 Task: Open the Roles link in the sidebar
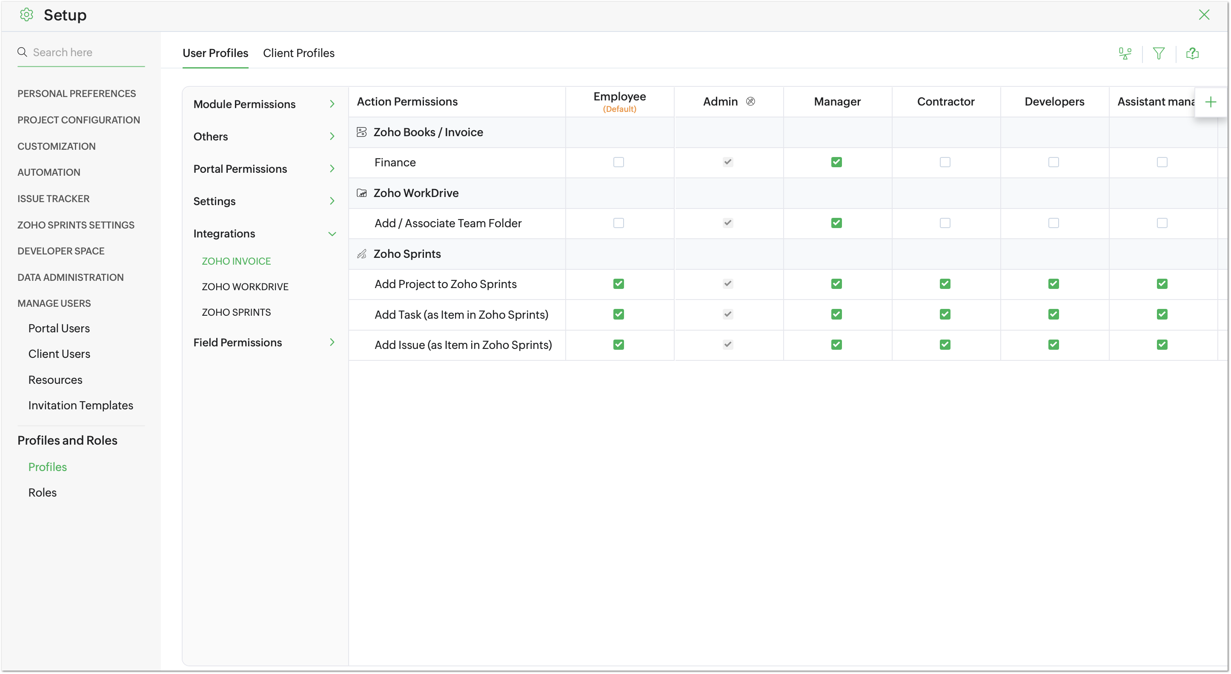tap(42, 492)
